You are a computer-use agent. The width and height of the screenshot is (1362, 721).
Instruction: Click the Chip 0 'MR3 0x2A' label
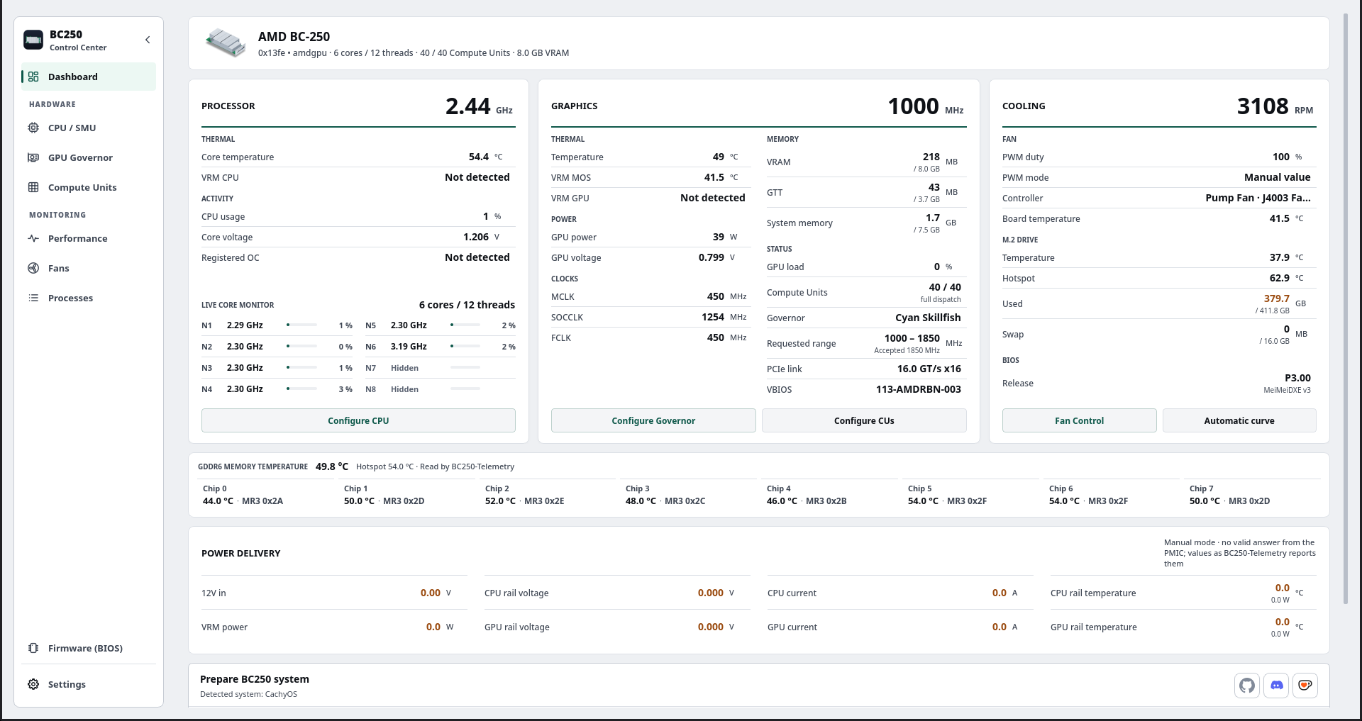pyautogui.click(x=262, y=501)
